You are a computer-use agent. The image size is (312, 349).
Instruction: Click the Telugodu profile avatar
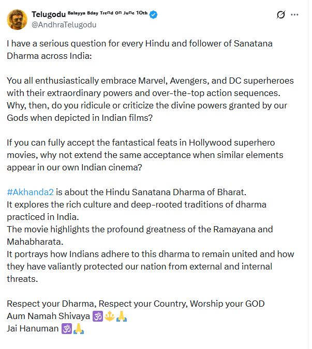point(17,19)
